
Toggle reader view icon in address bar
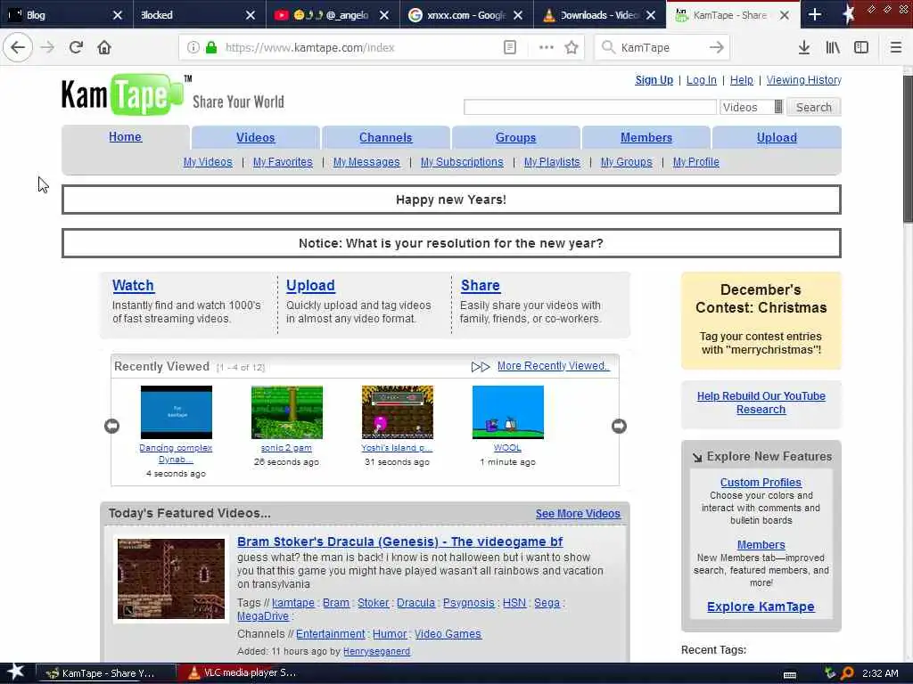pos(509,48)
